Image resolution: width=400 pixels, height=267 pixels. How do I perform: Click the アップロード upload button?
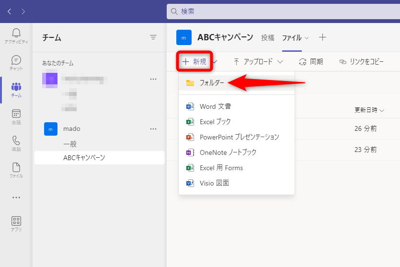[253, 61]
